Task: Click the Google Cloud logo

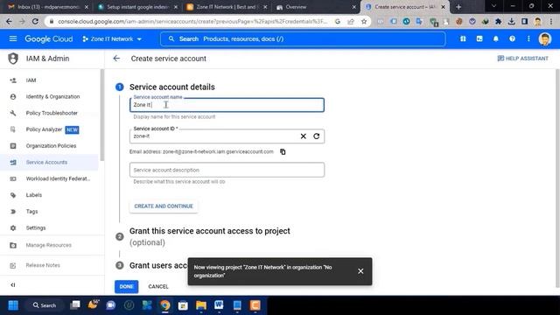Action: 49,38
